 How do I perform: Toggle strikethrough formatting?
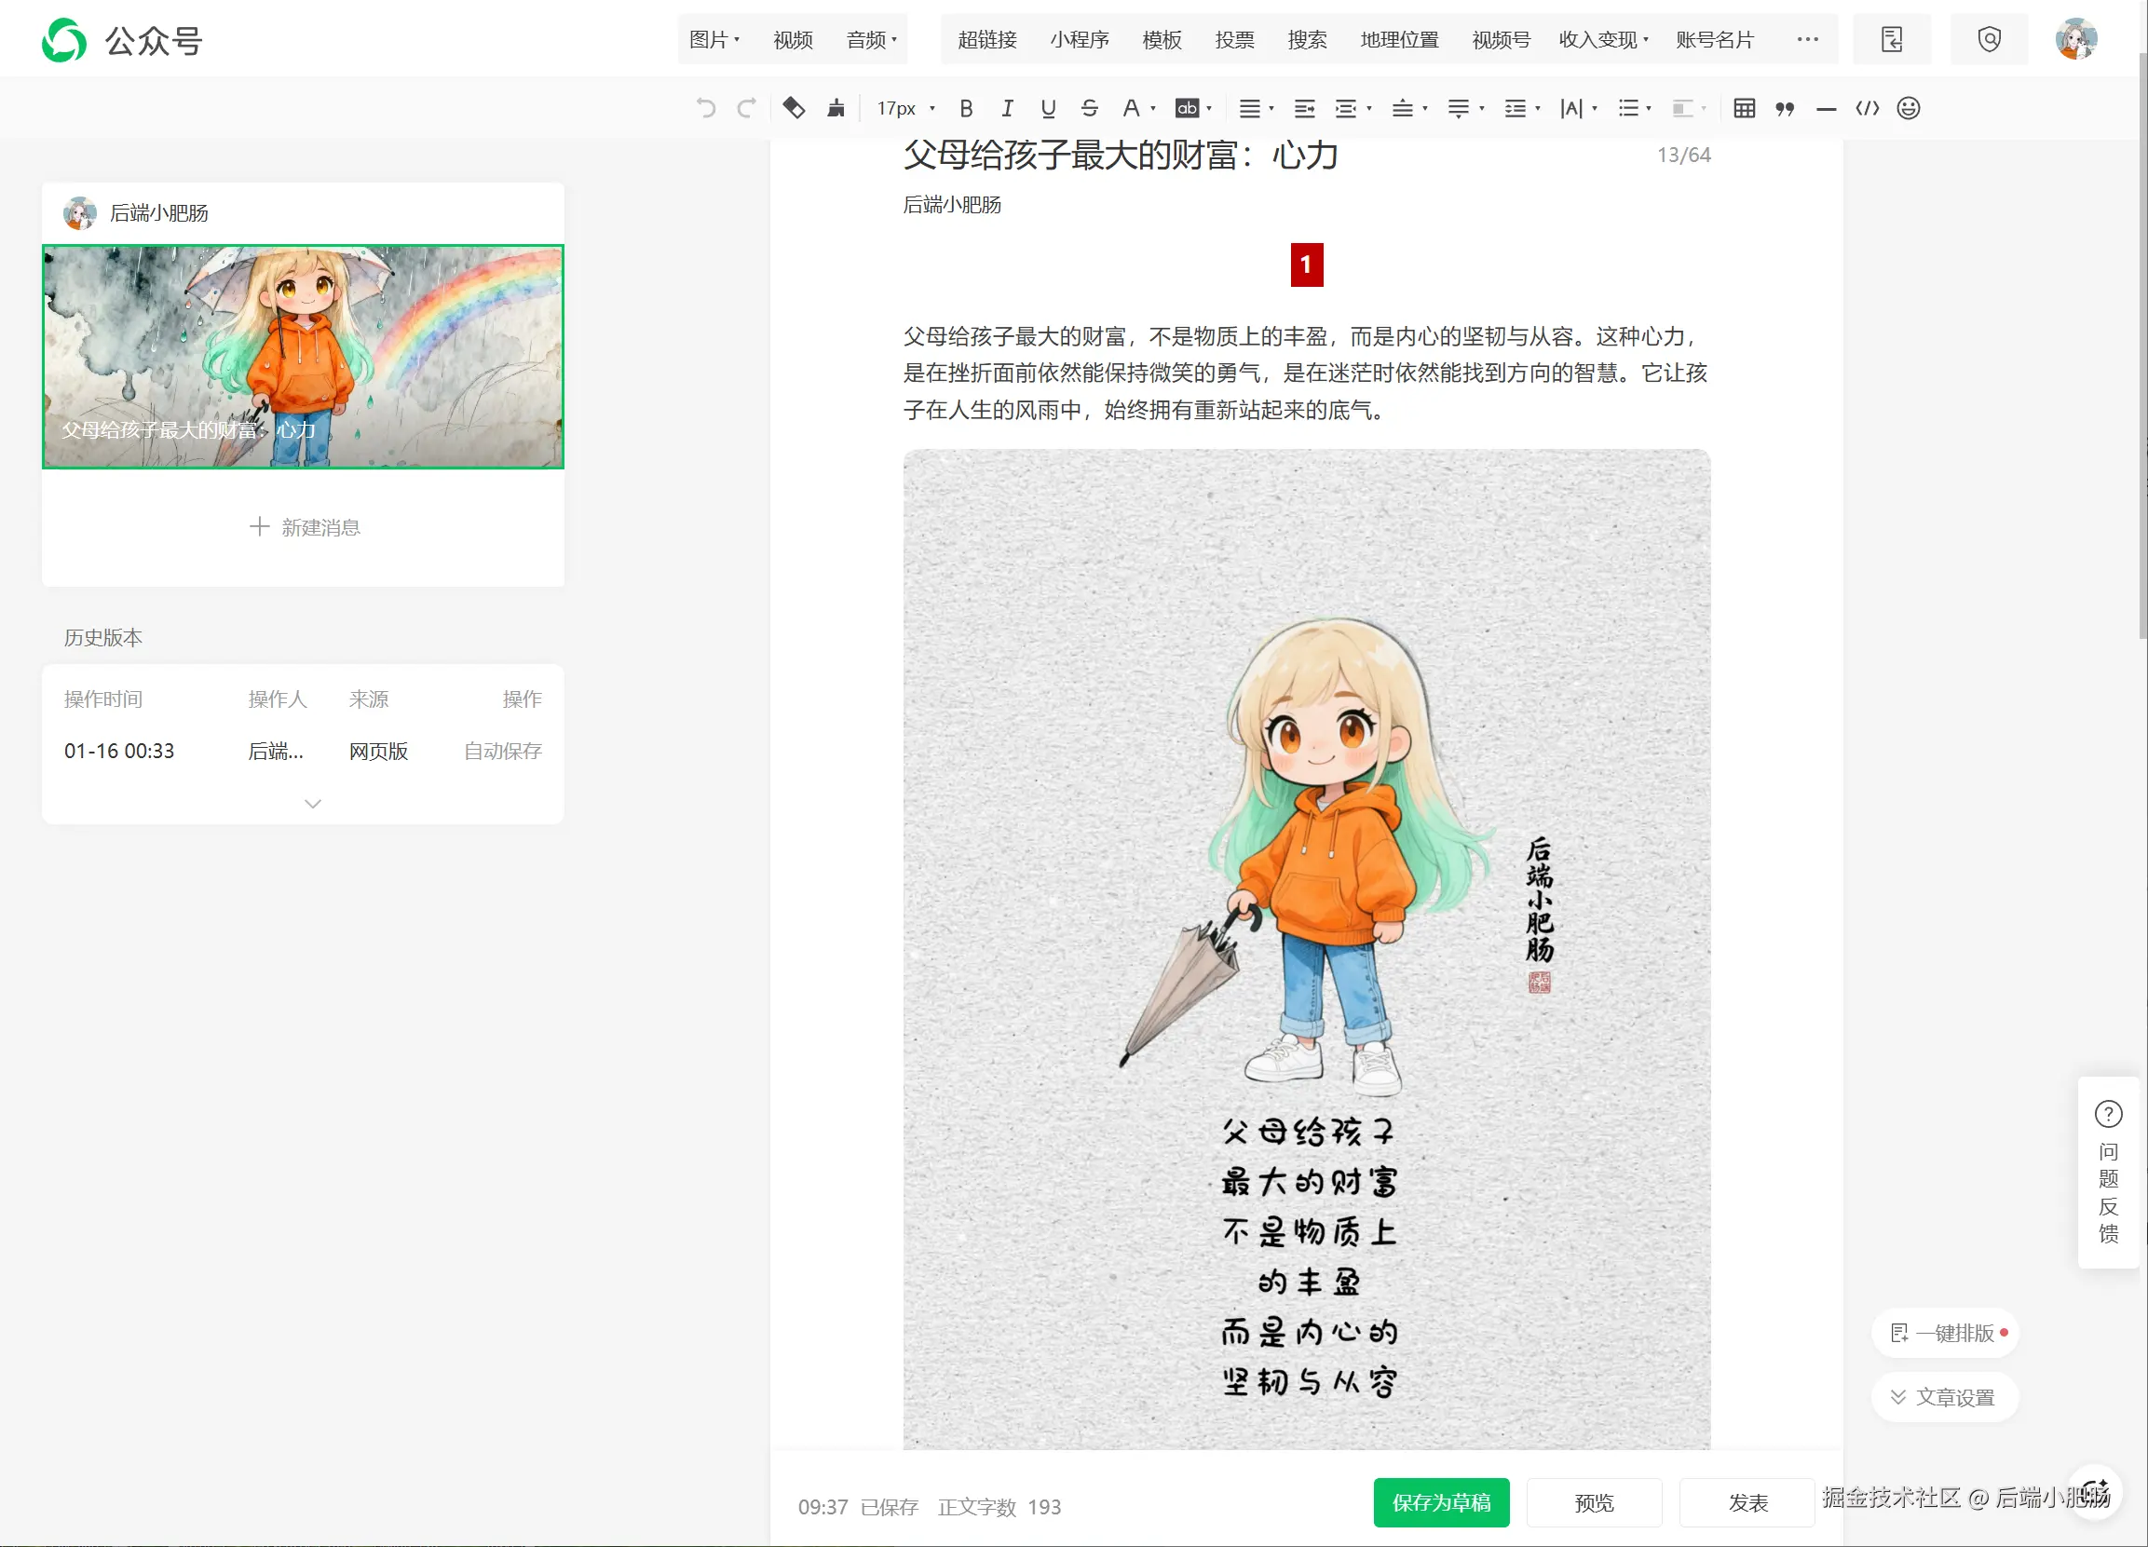1089,108
